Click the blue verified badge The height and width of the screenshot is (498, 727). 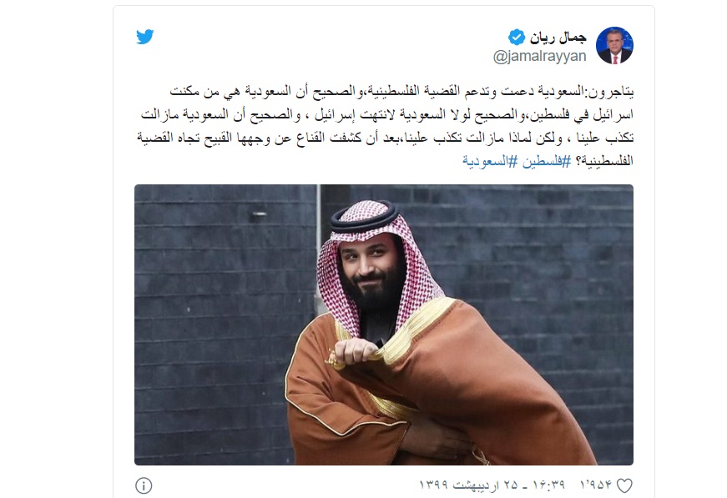click(x=517, y=37)
